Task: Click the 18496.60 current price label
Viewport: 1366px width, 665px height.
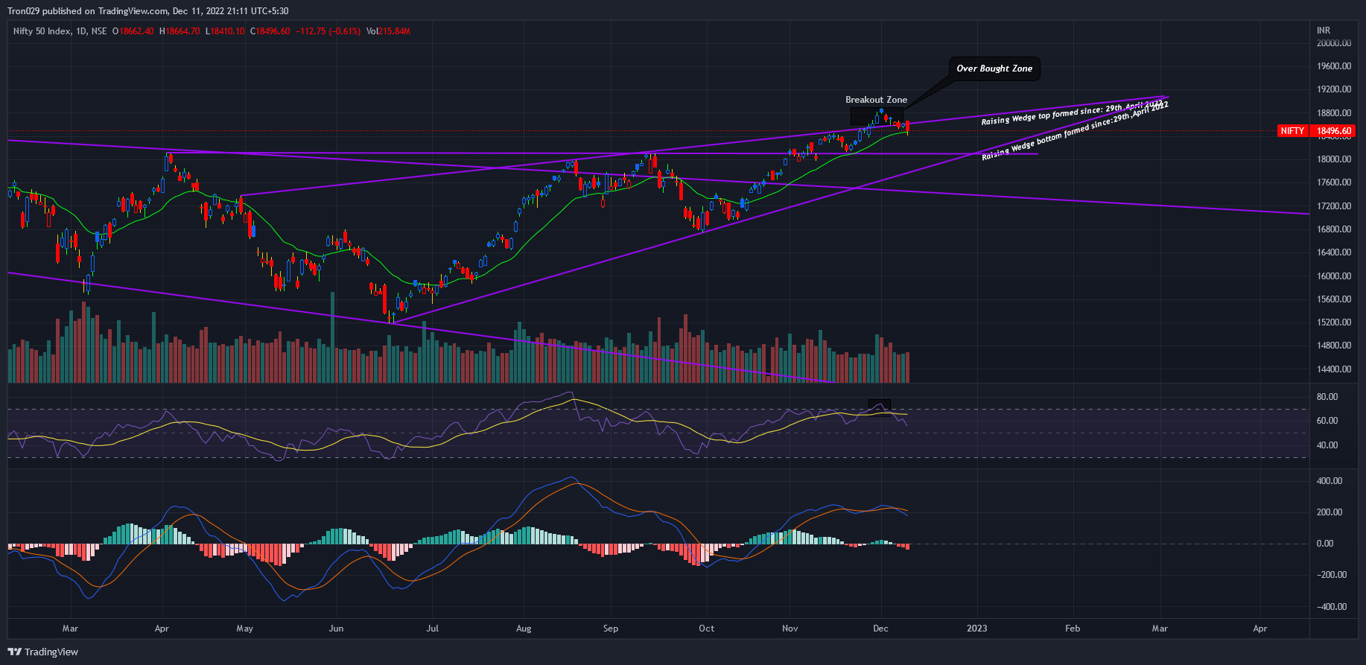Action: pyautogui.click(x=1334, y=131)
